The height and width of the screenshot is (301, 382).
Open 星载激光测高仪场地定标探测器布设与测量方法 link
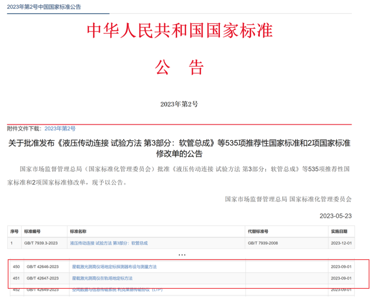coord(114,267)
